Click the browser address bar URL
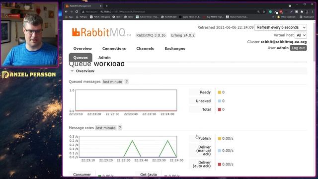 122,12
